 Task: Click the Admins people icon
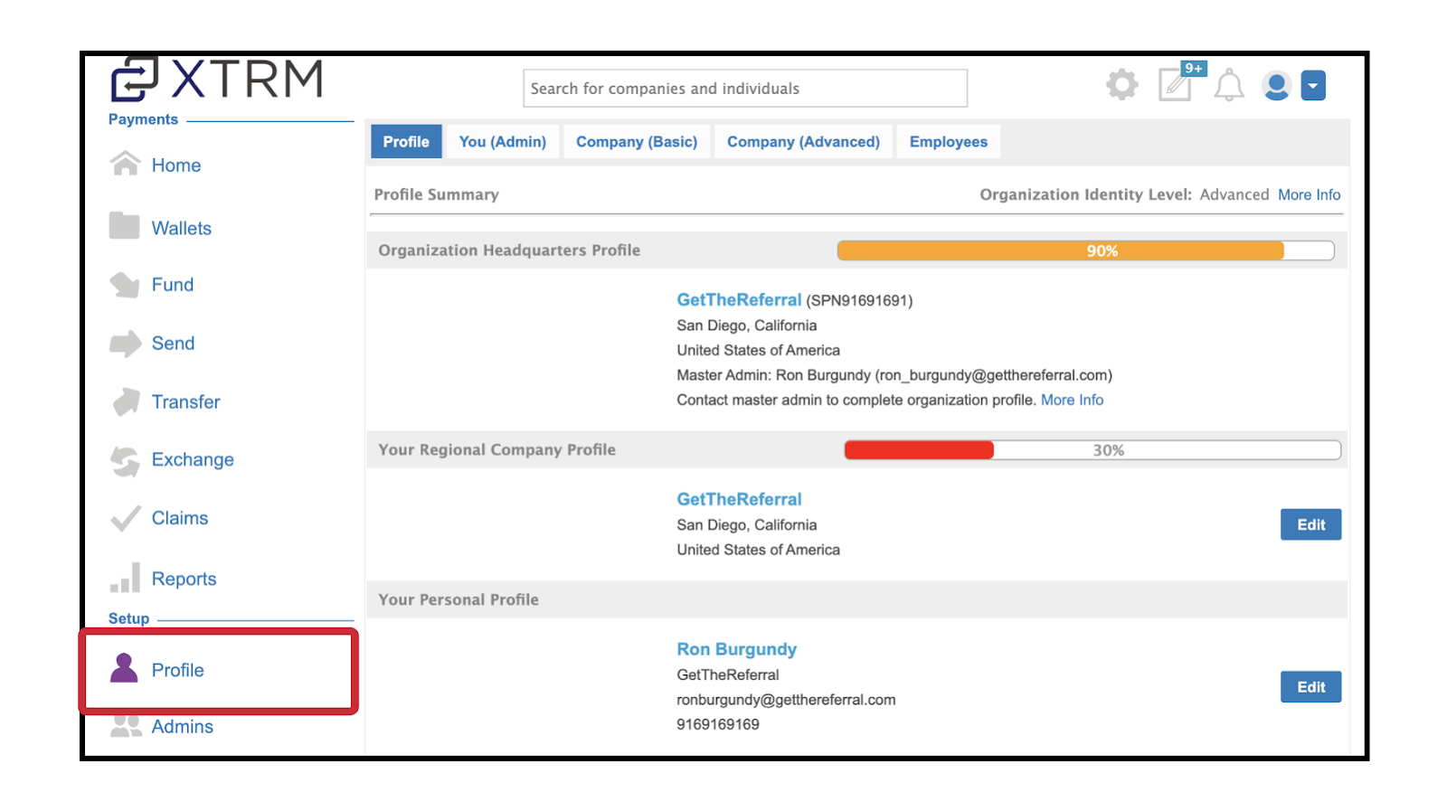click(126, 725)
